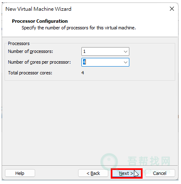Click the "Processors" group label
The image size is (181, 184).
19,43
